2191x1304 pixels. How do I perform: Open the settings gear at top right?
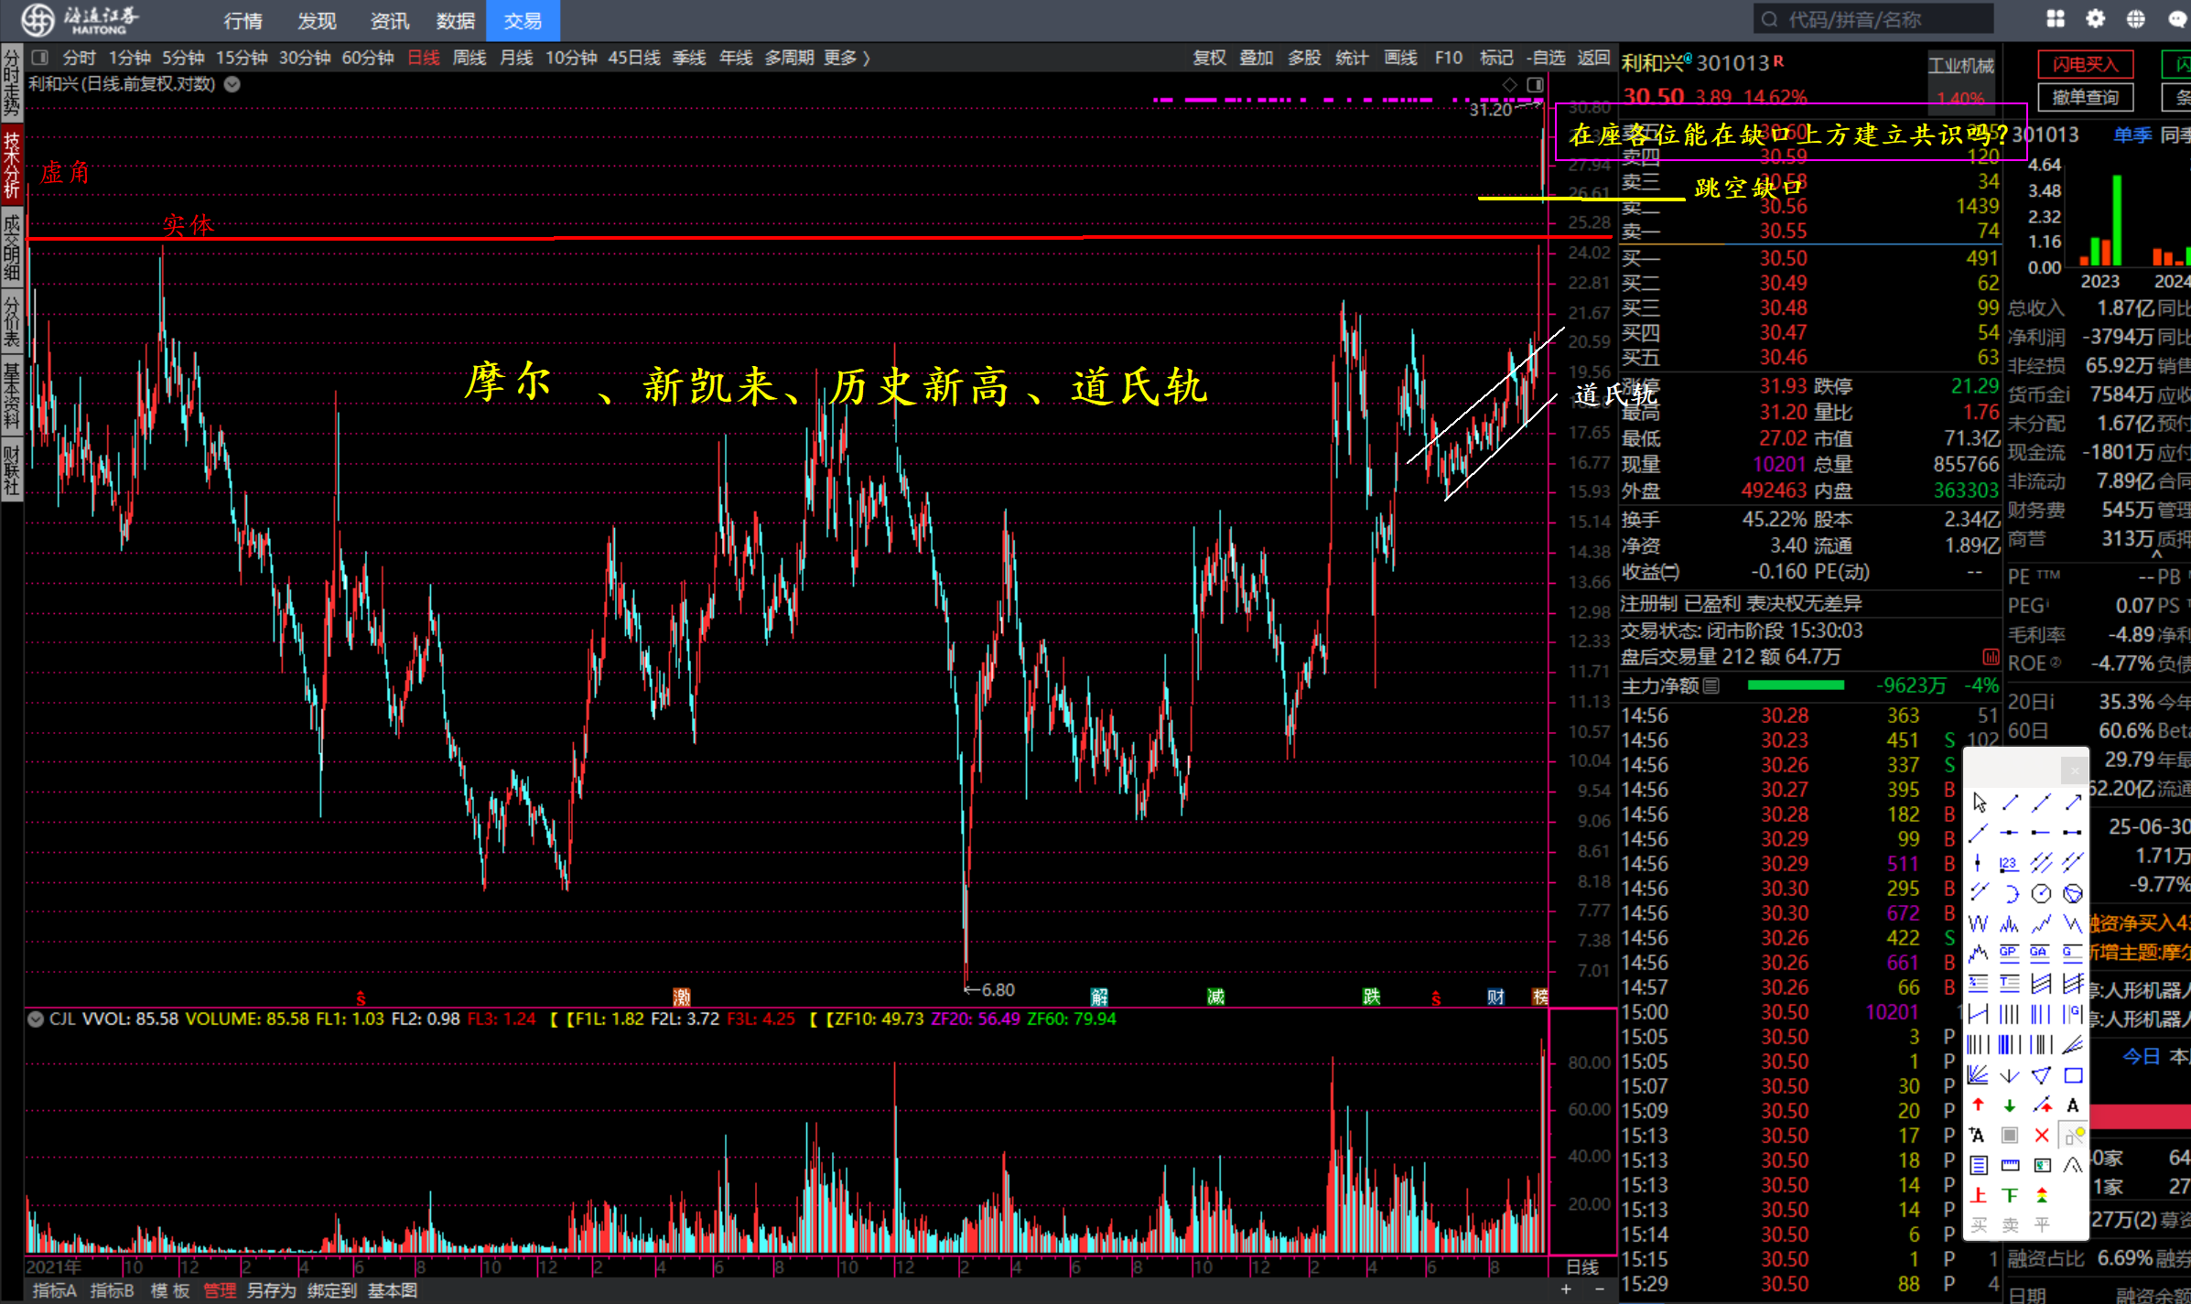2095,19
